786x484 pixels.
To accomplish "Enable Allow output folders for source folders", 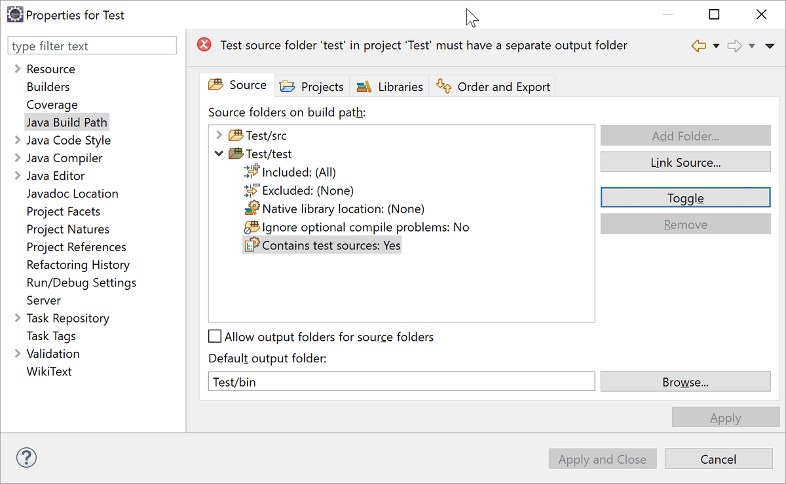I will pyautogui.click(x=215, y=337).
